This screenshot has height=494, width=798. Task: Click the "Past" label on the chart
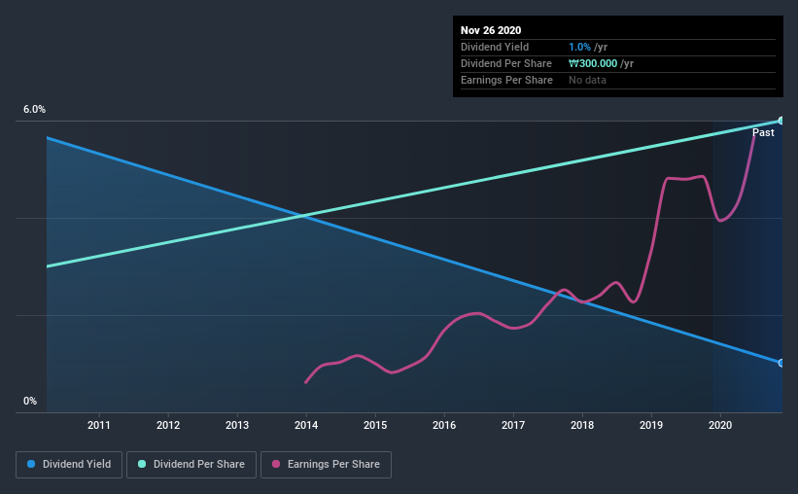(763, 132)
